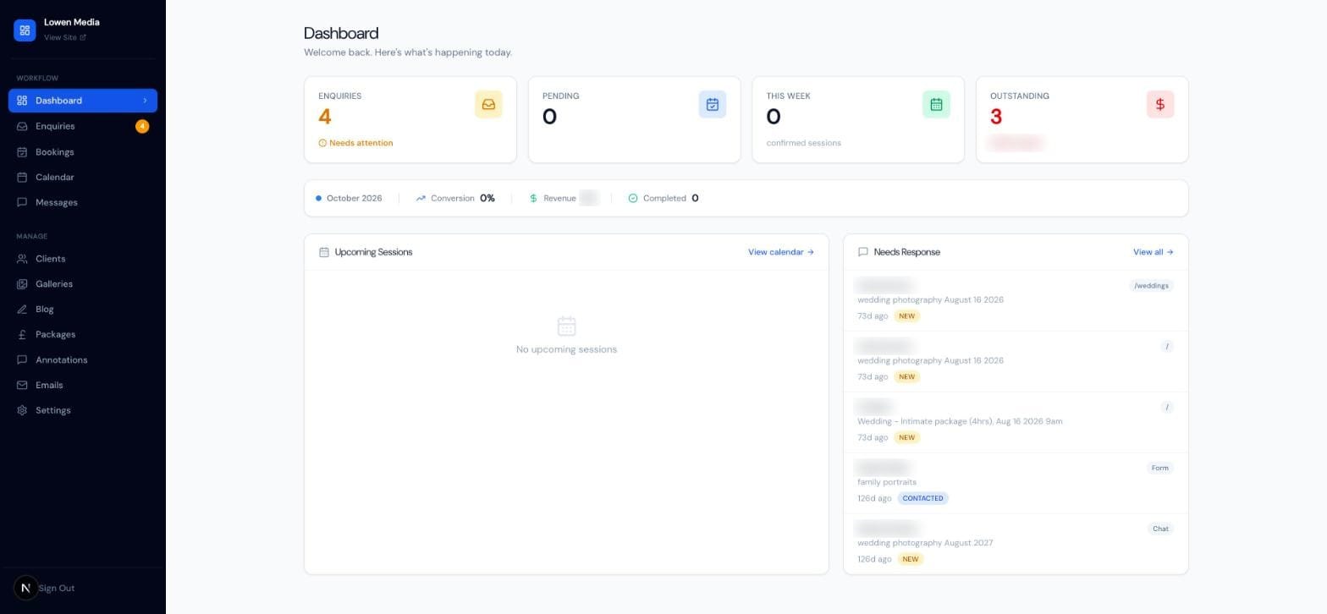This screenshot has width=1327, height=614.
Task: Click the Enquiries count 4
Action: (x=325, y=117)
